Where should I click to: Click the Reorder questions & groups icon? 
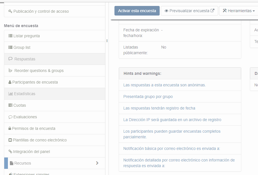tap(10, 71)
